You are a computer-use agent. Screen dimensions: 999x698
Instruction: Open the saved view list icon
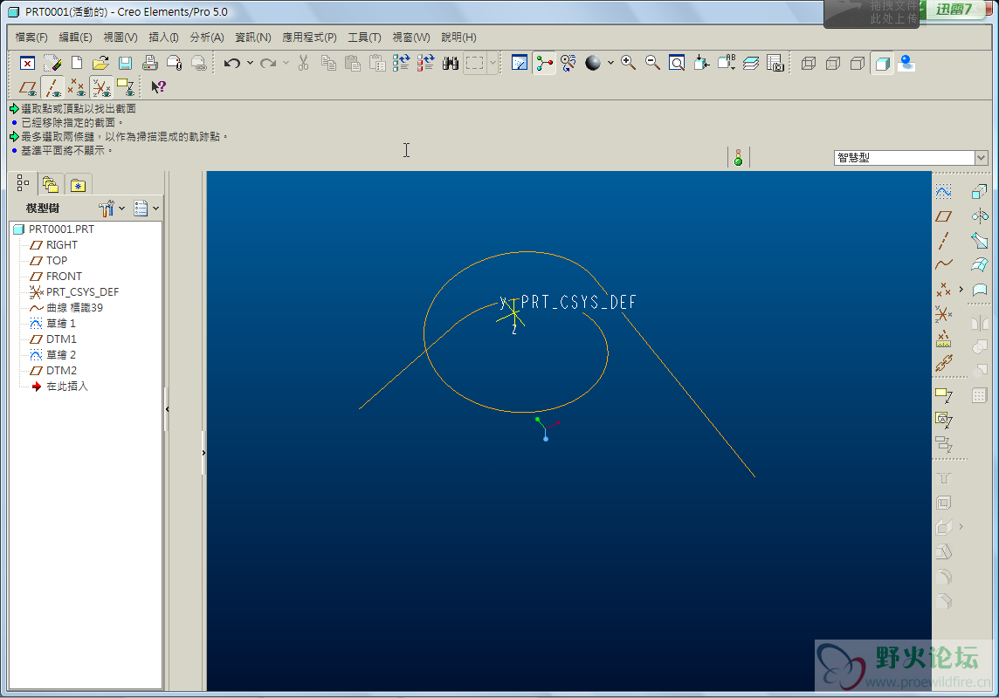[x=727, y=63]
